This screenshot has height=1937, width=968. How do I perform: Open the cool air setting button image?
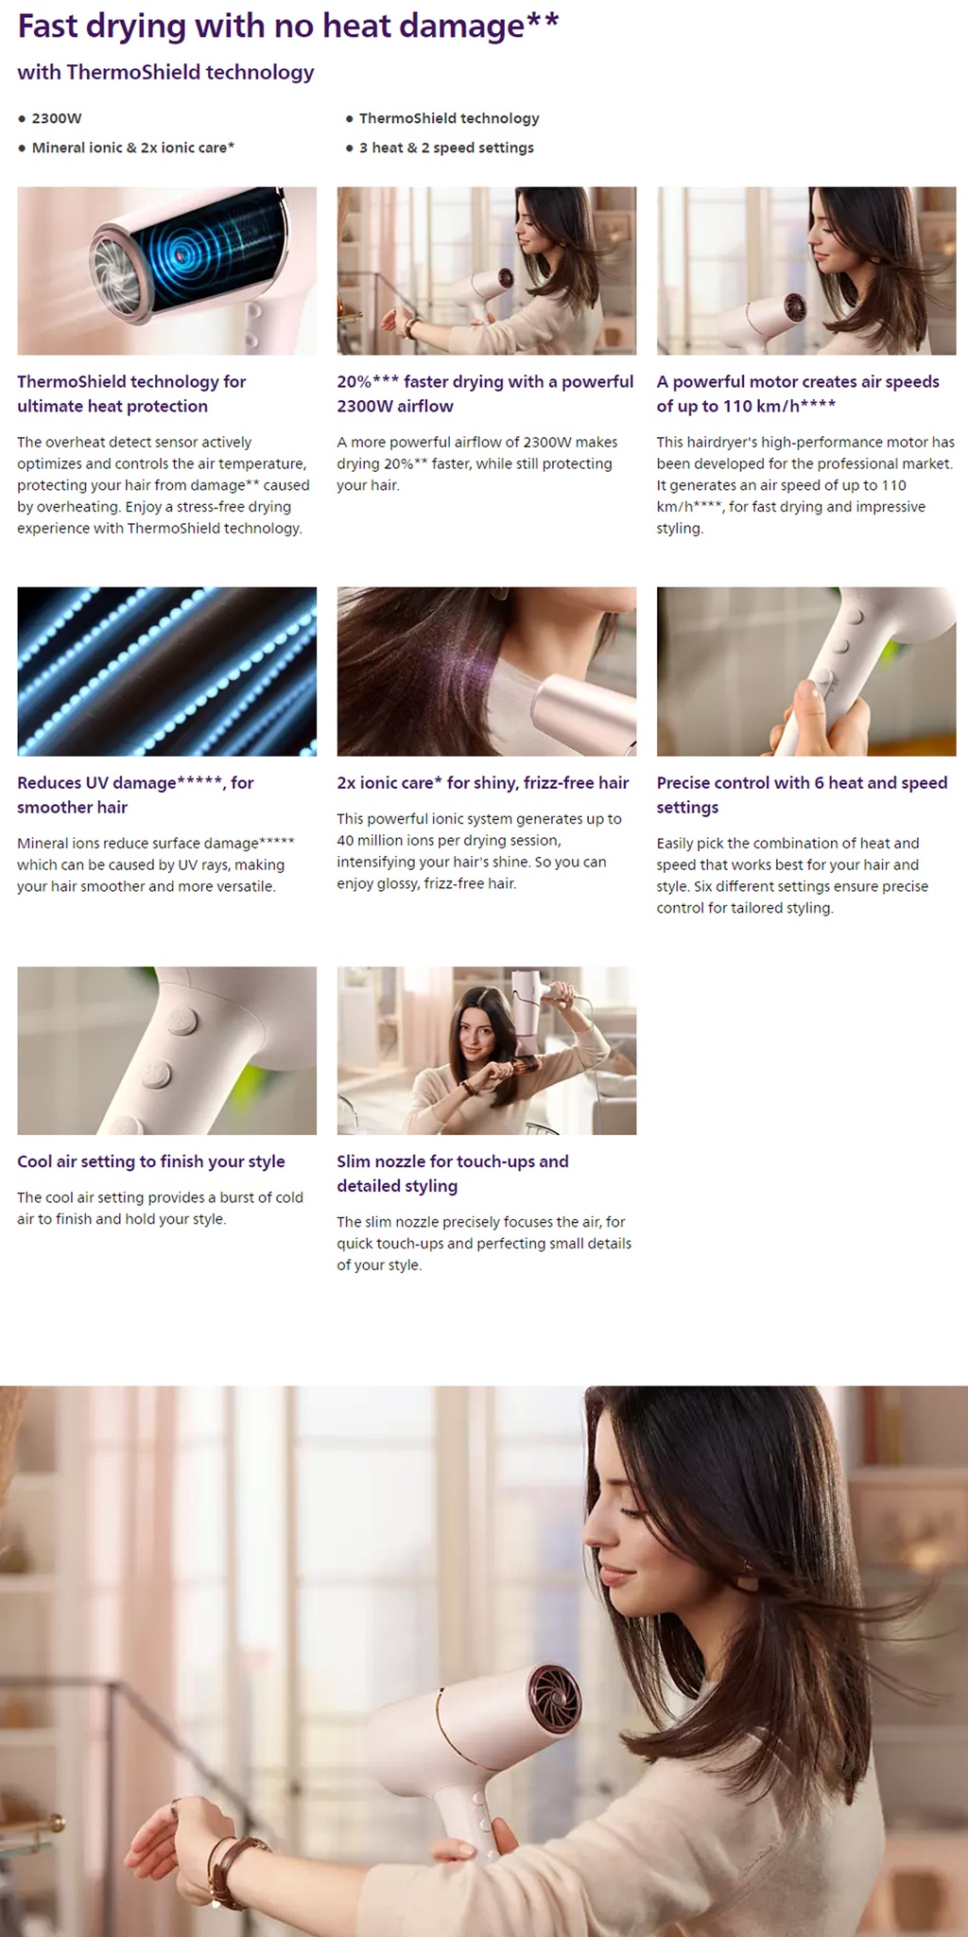166,1050
